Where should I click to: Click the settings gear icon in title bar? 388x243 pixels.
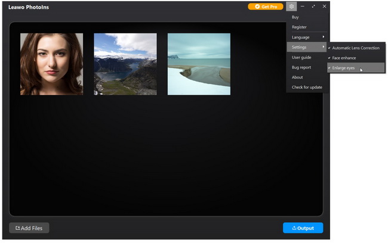tap(291, 7)
